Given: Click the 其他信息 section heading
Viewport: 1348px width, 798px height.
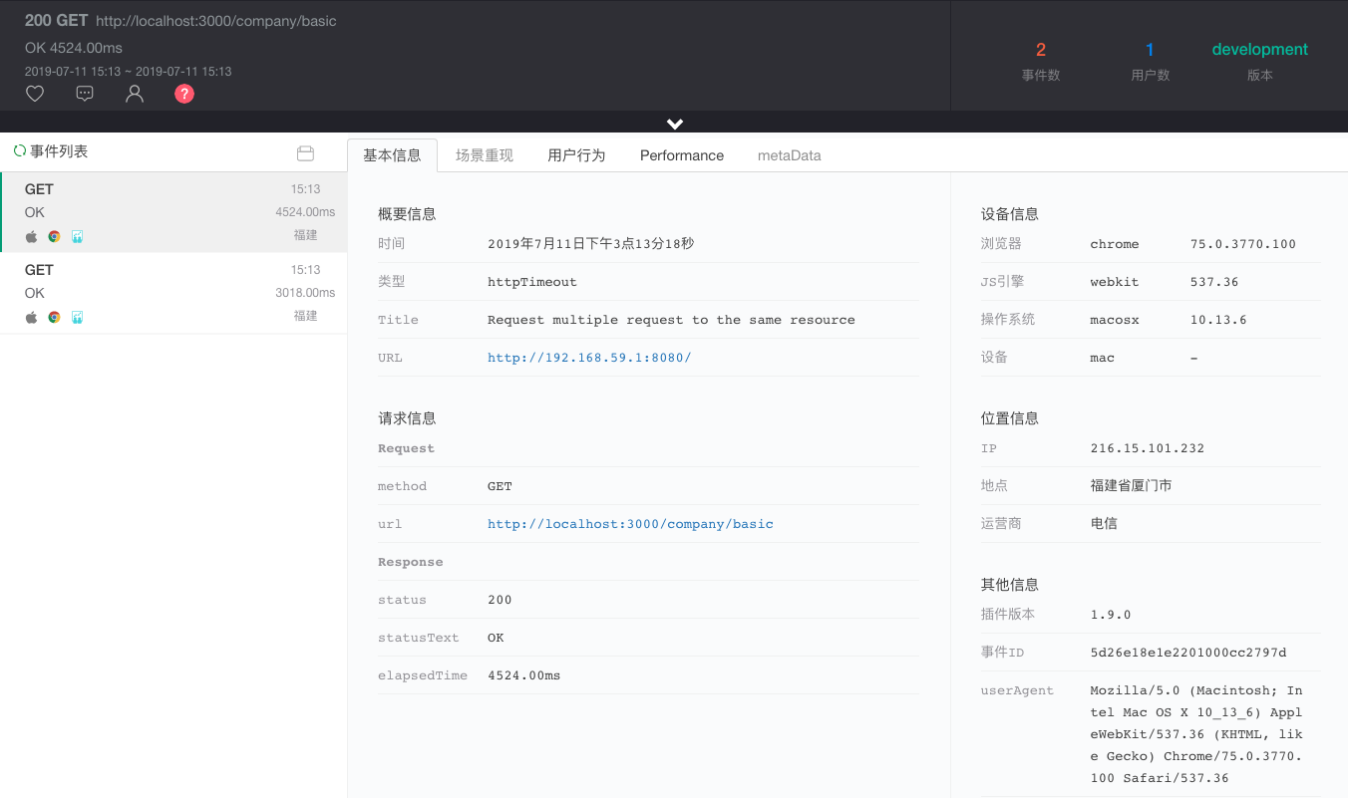Looking at the screenshot, I should tap(1010, 585).
